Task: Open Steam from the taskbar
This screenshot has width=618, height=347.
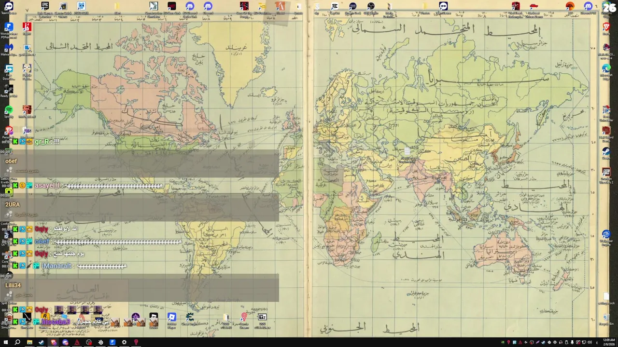Action: click(42, 342)
